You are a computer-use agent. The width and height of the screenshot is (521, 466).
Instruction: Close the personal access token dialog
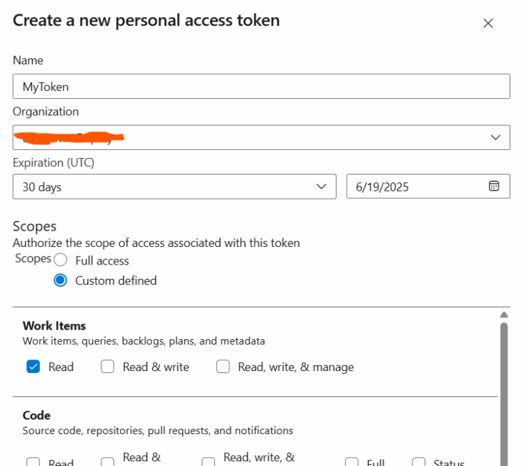pos(488,23)
